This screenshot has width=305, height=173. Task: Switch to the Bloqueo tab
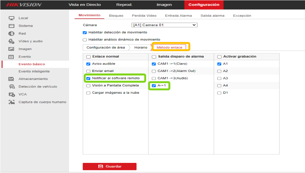coord(116,16)
